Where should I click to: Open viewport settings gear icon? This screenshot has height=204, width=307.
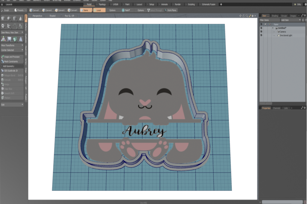click(252, 16)
